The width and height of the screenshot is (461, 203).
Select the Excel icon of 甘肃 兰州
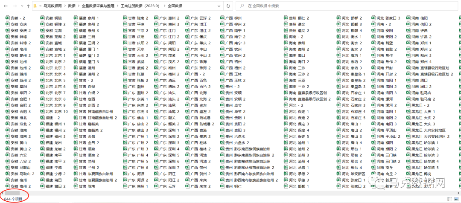tap(76, 161)
